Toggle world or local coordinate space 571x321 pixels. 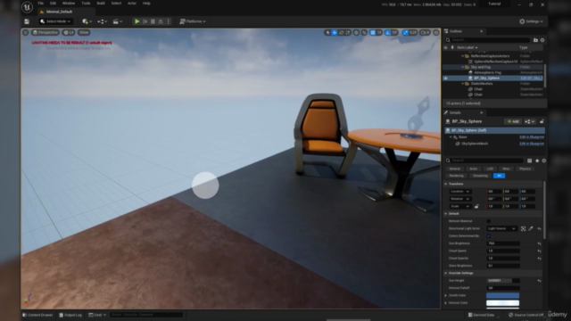pyautogui.click(x=356, y=33)
